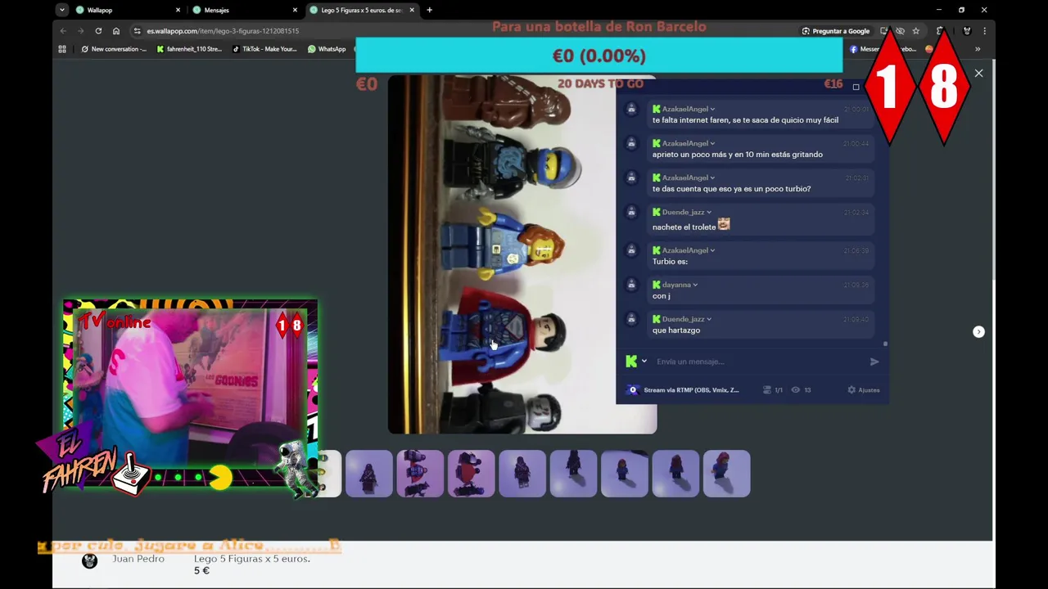Click avatar beside 'con j' message

632,285
